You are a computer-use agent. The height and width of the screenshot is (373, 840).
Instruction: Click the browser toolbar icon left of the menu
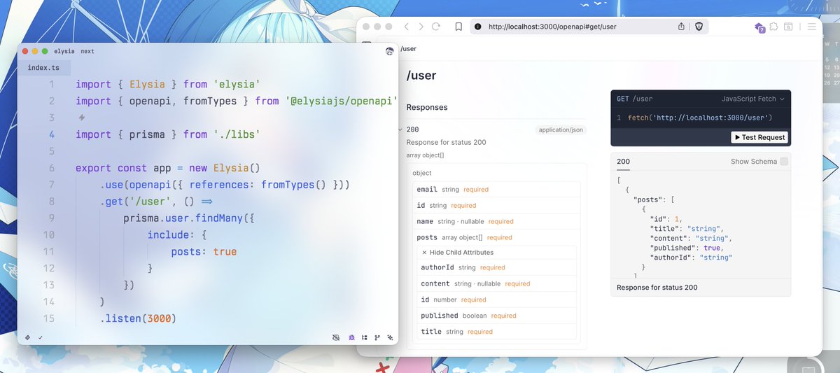pyautogui.click(x=788, y=27)
